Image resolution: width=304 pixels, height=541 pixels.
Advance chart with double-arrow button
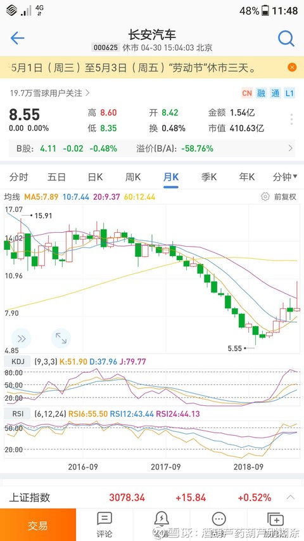(22, 339)
